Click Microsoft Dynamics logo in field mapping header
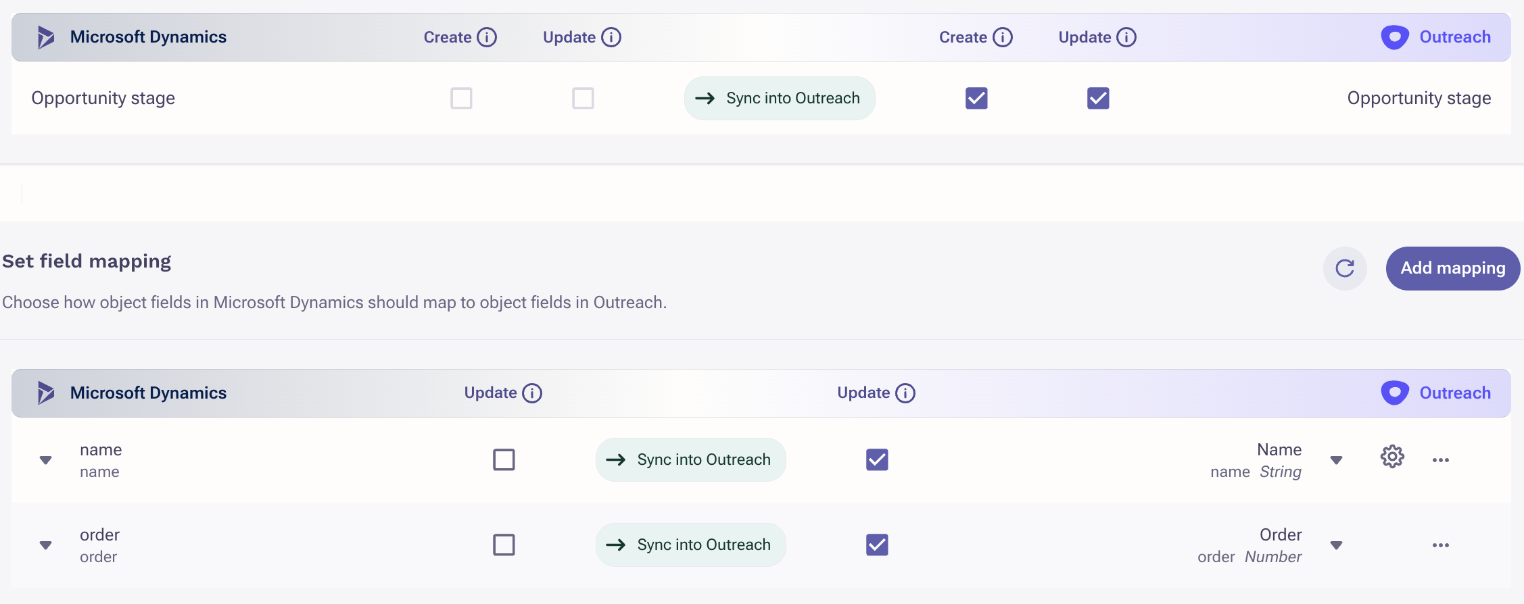Image resolution: width=1524 pixels, height=604 pixels. coord(45,393)
